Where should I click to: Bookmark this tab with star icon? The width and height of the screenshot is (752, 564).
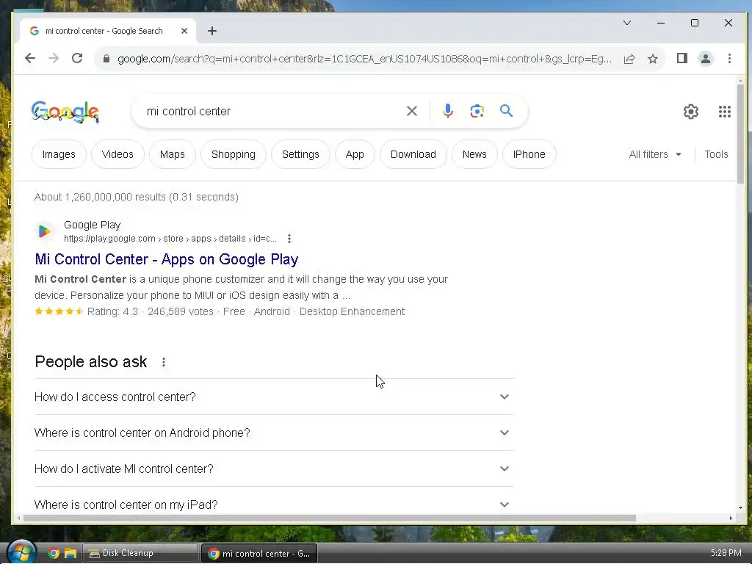point(653,59)
